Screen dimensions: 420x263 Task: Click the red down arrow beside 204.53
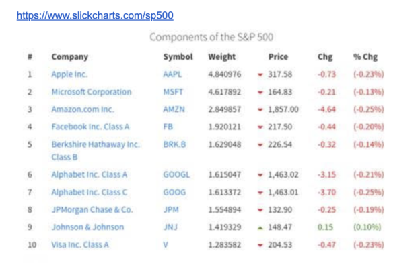pyautogui.click(x=260, y=245)
